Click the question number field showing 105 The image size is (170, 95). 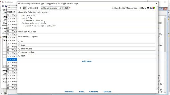(x=25, y=8)
